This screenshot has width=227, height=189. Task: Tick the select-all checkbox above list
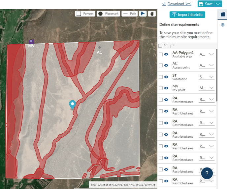pos(160,46)
